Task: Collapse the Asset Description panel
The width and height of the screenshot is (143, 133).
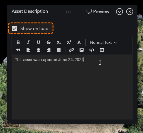Action: tap(119, 12)
